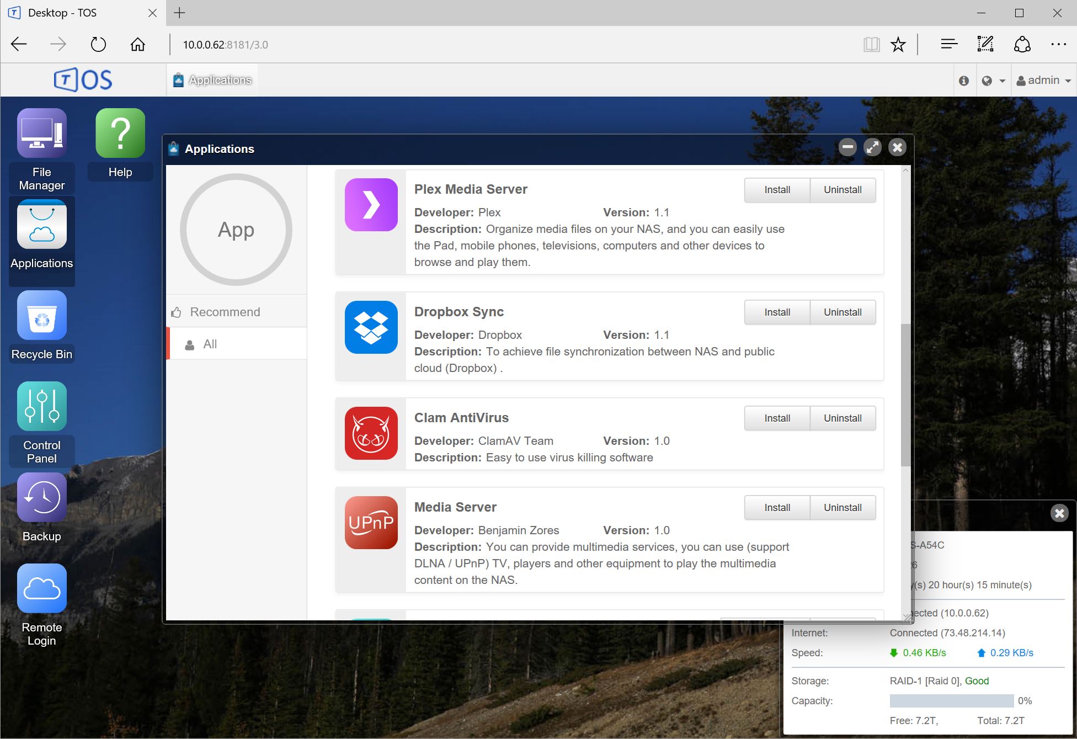
Task: Expand the admin user dropdown
Action: point(1044,81)
